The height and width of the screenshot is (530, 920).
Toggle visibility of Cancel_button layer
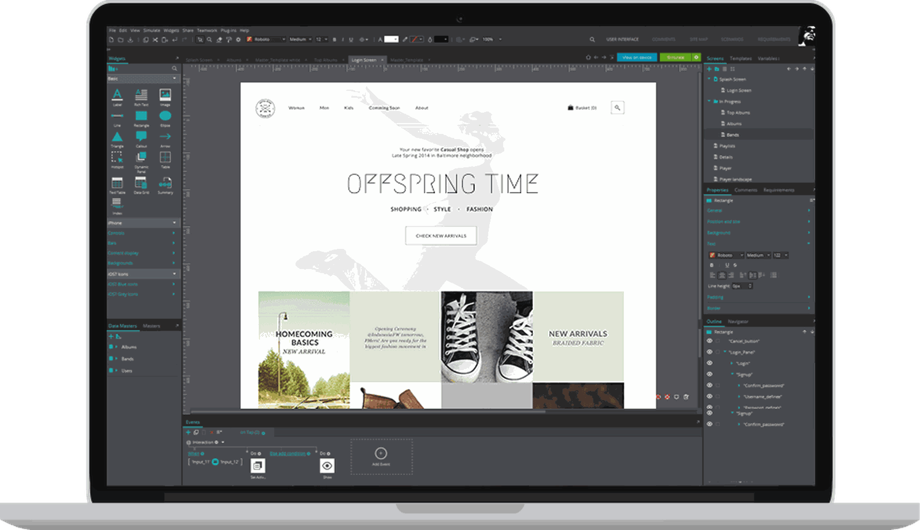[x=710, y=341]
